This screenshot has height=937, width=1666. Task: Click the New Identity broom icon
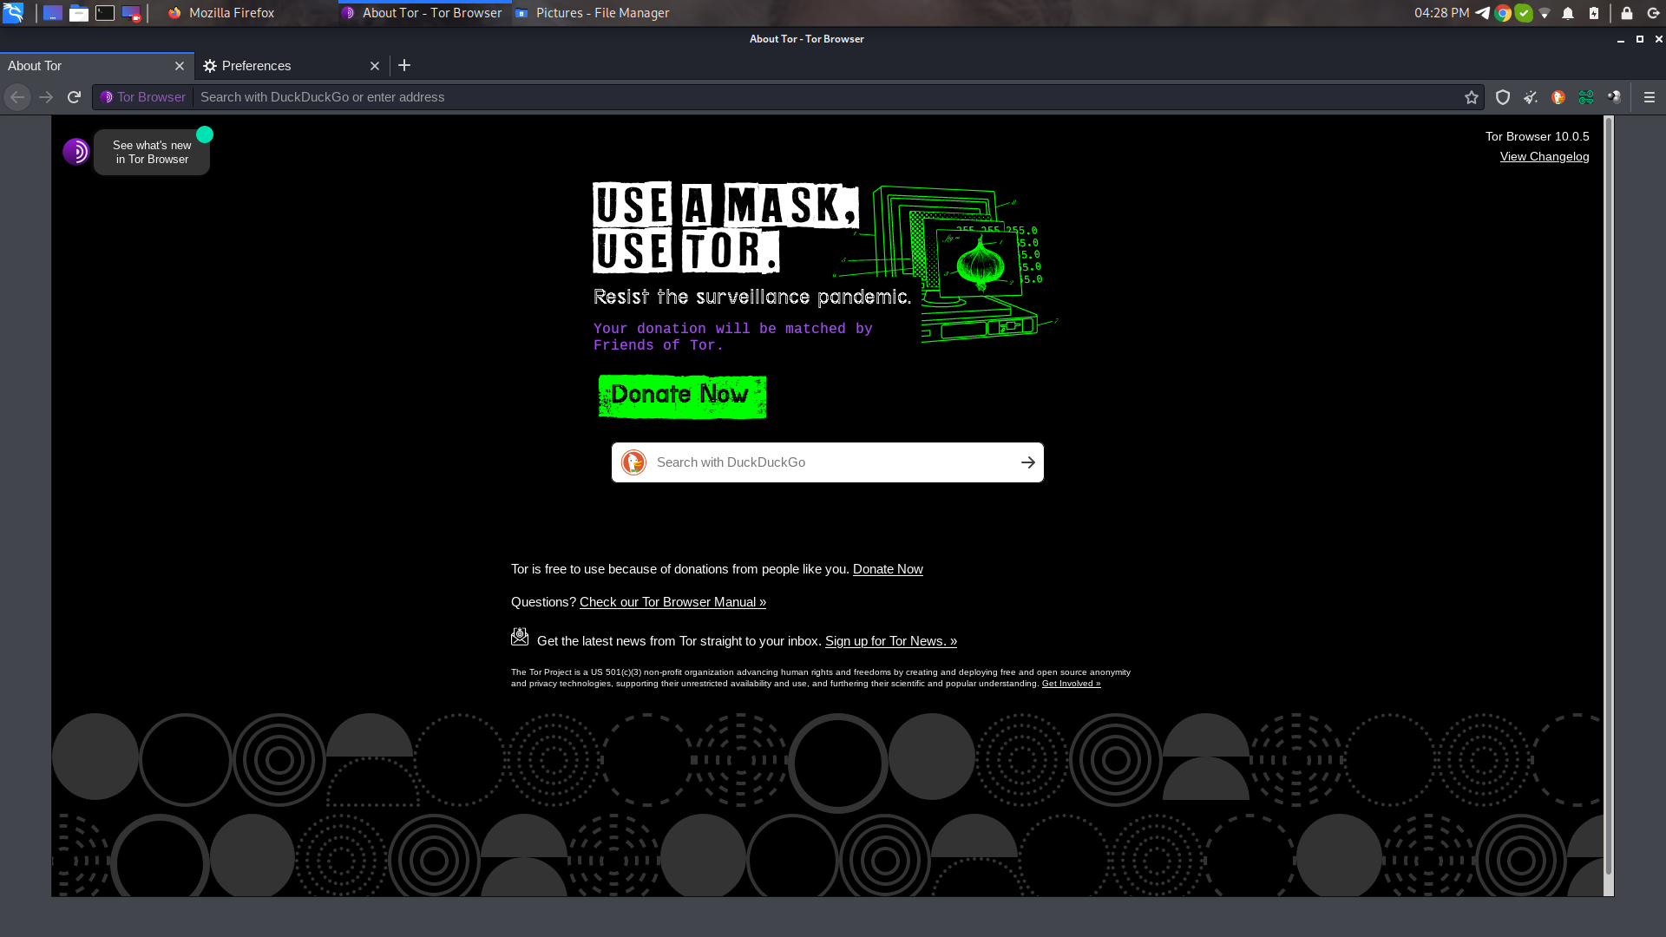coord(1531,97)
